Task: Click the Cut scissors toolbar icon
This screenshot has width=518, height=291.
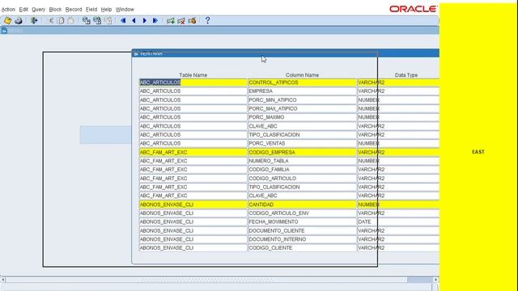Action: [50, 21]
